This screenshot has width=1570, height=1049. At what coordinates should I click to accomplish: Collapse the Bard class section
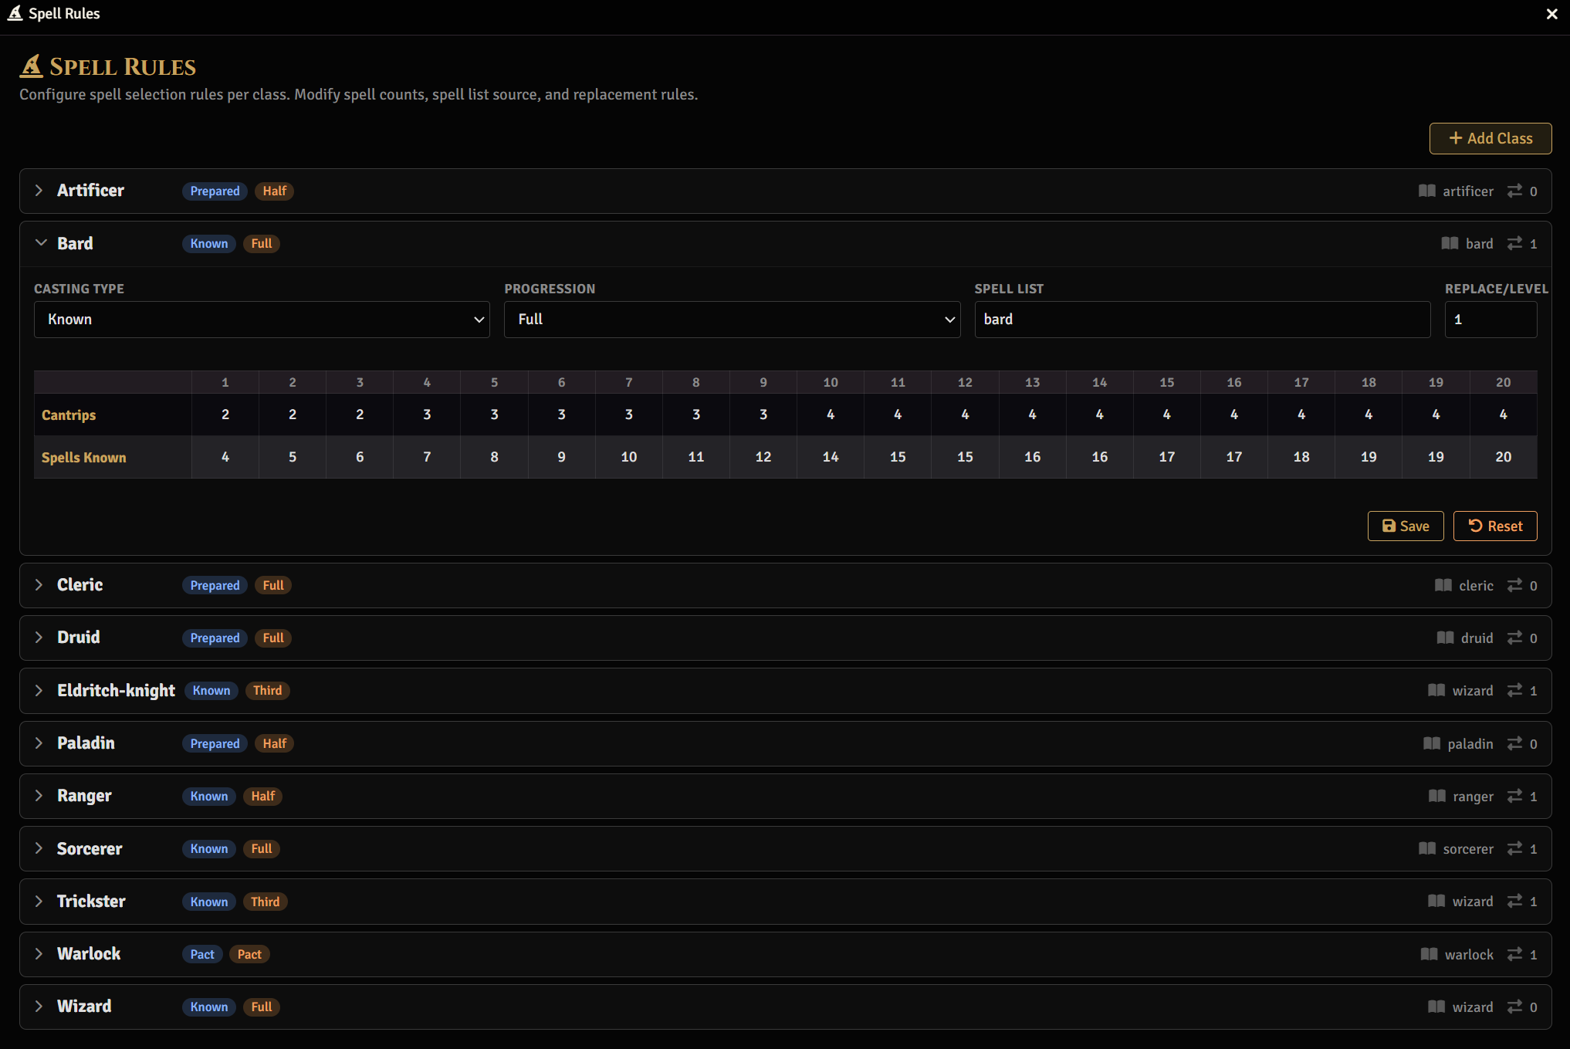[41, 243]
